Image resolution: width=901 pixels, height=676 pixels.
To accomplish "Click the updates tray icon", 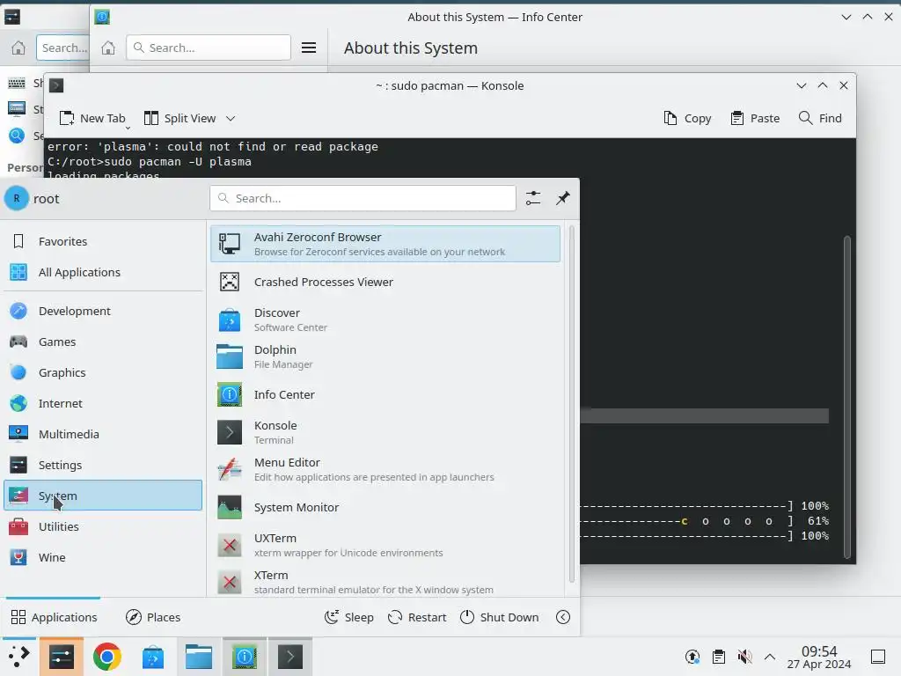I will [692, 657].
